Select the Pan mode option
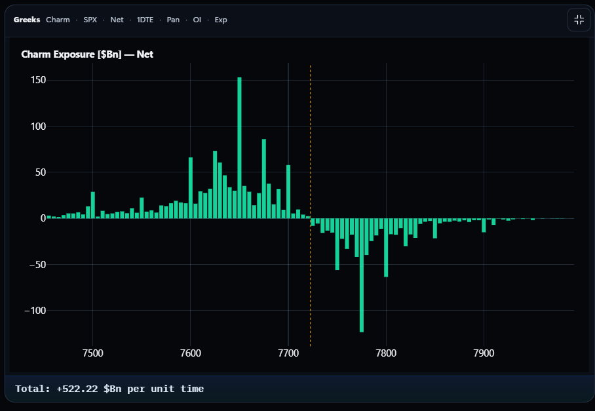Screen dimensions: 595x411 point(173,20)
